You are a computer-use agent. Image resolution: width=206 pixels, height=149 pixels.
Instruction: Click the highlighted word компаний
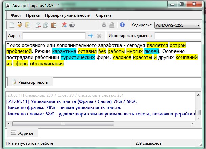pyautogui.click(x=187, y=57)
